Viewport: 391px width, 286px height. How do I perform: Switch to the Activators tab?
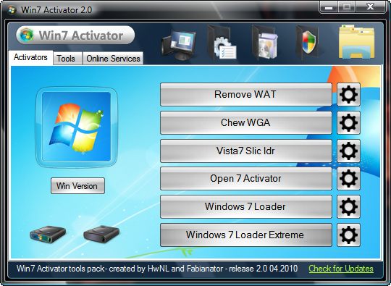[30, 57]
